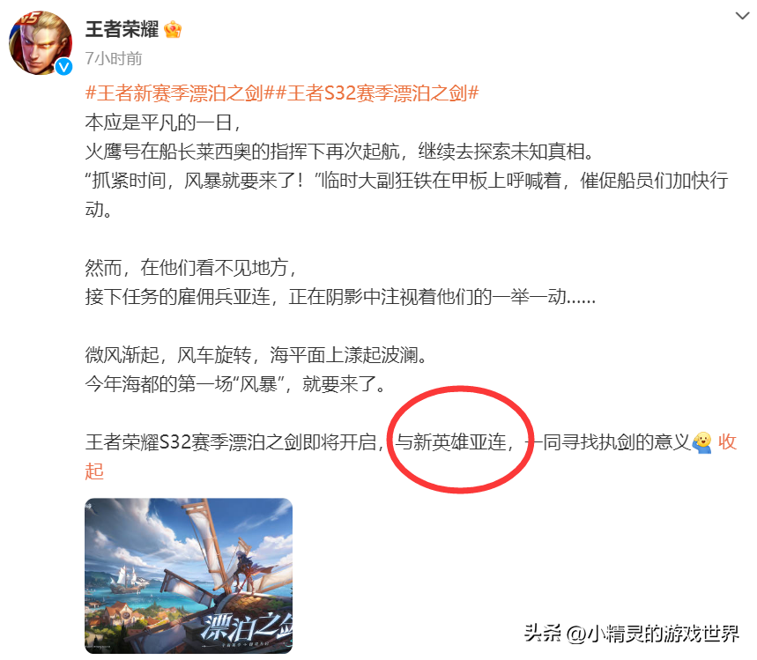Click the 7小时前 timestamp
Viewport: 757px width, 660px height.
point(114,58)
